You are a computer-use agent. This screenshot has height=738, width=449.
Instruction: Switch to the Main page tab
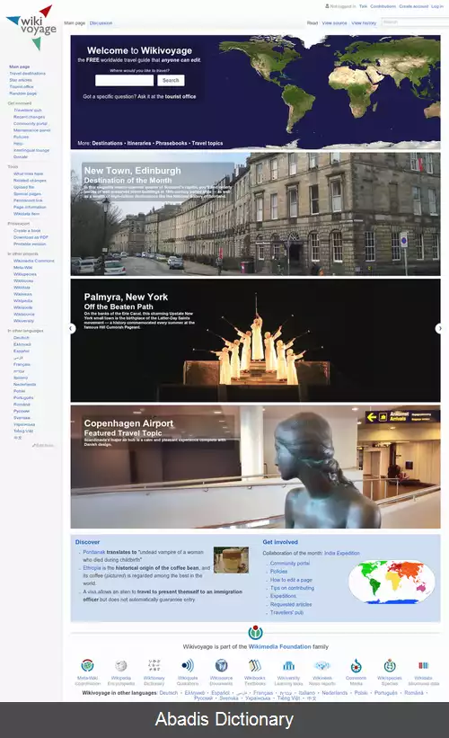pos(75,22)
